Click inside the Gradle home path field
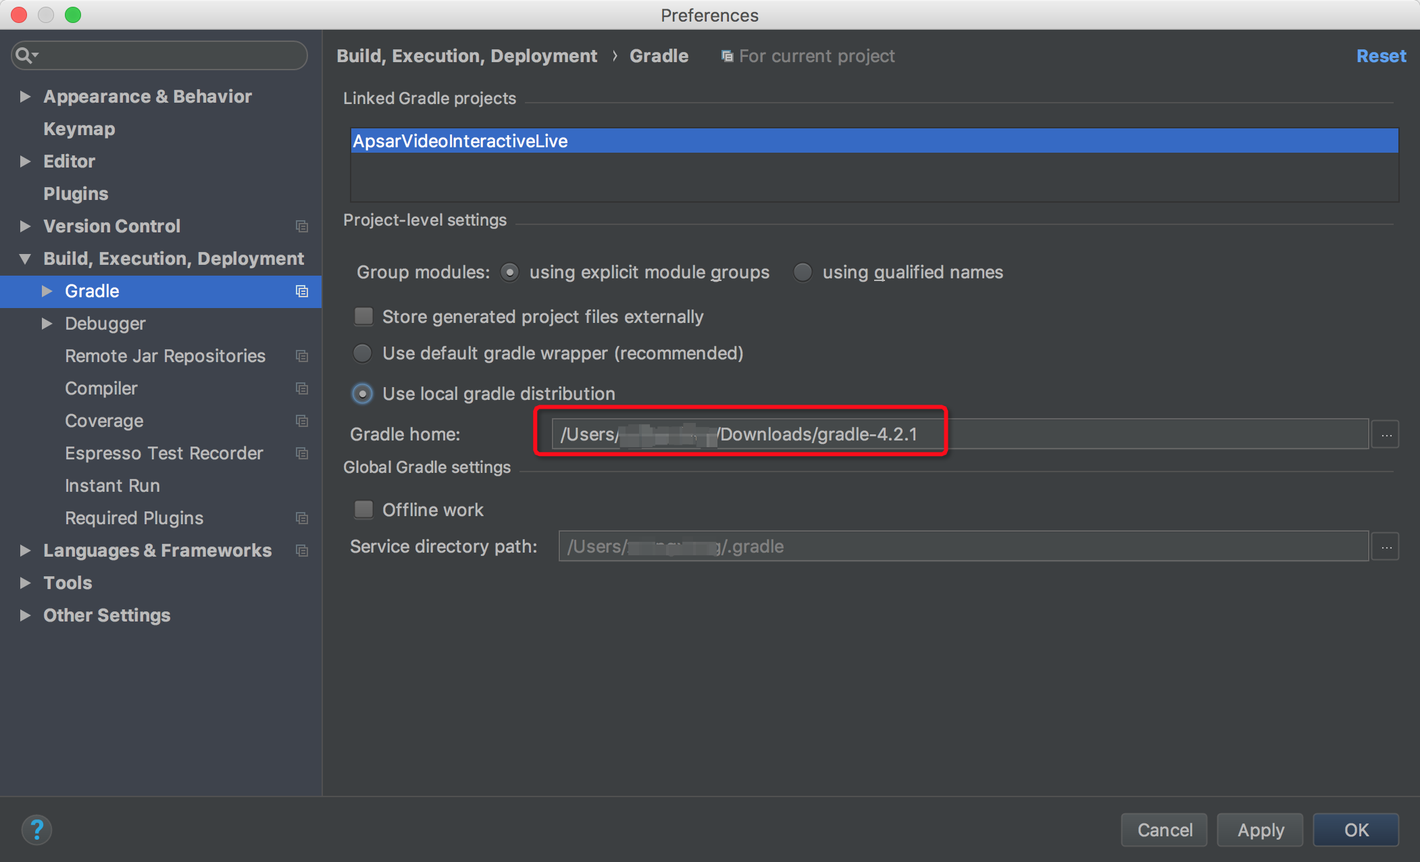 960,434
